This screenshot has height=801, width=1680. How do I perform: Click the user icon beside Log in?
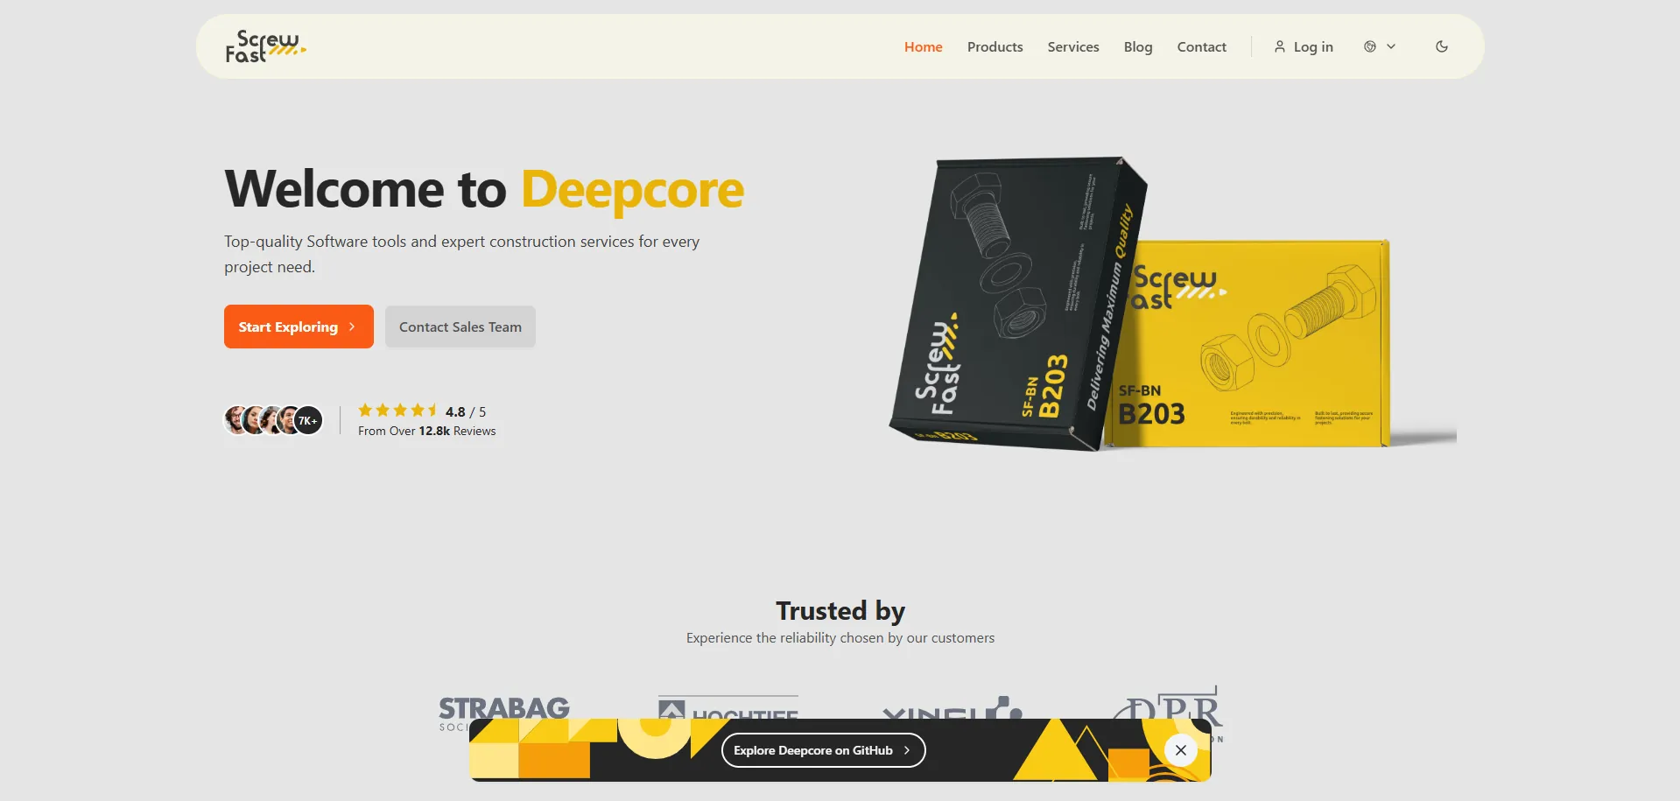(1280, 46)
